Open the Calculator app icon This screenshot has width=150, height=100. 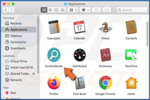54,27
